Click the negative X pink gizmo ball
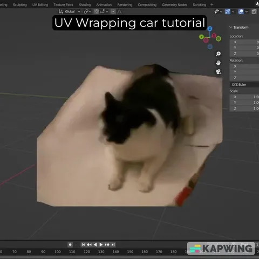 tap(206, 40)
